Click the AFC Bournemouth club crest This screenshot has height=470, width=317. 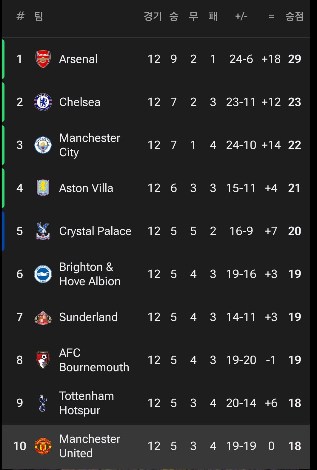point(43,360)
